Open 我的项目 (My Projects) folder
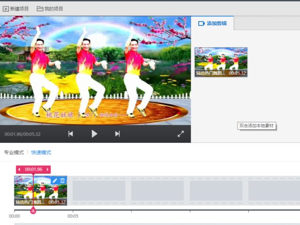The height and width of the screenshot is (225, 300). (x=50, y=8)
